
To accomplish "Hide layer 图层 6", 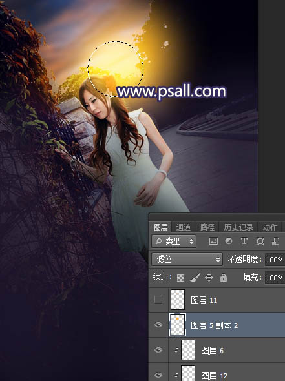I will point(158,349).
